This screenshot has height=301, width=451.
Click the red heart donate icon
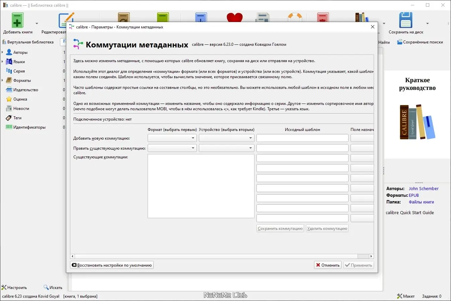click(234, 17)
